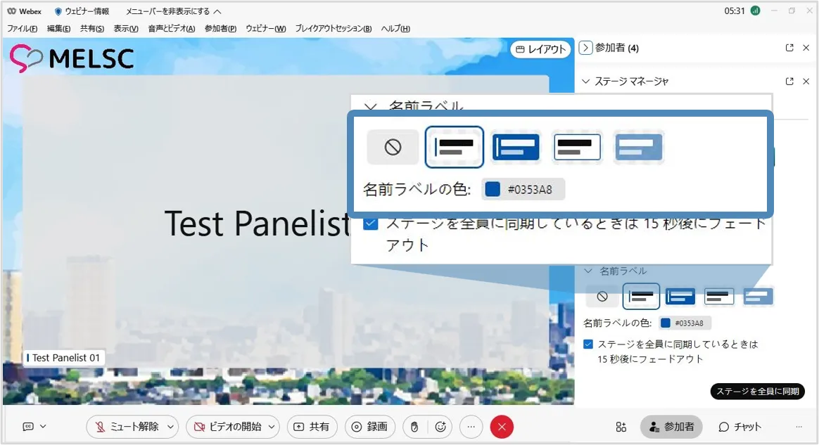The height and width of the screenshot is (445, 819).
Task: Select the solid blue name label style
Action: tap(680, 297)
